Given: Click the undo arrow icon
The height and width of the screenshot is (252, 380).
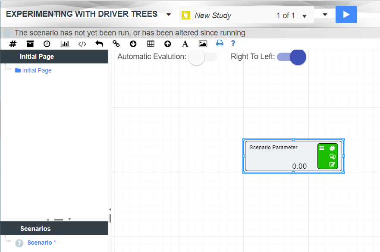Looking at the screenshot, I should [99, 44].
